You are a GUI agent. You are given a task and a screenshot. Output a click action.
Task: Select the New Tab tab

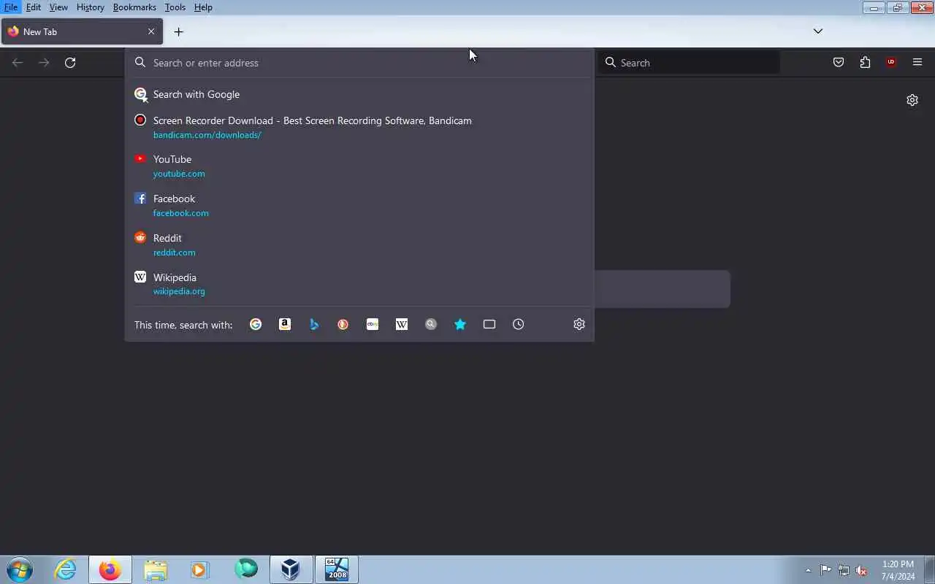(x=82, y=31)
